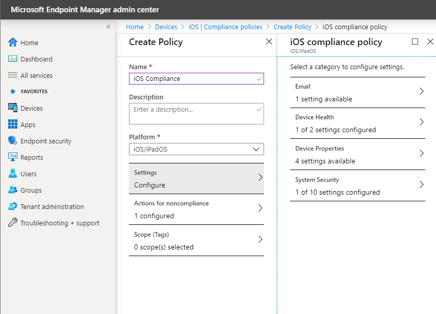Screen dimensions: 436x314
Task: Click 'Select a category to configure settings.' text
Action: [347, 67]
